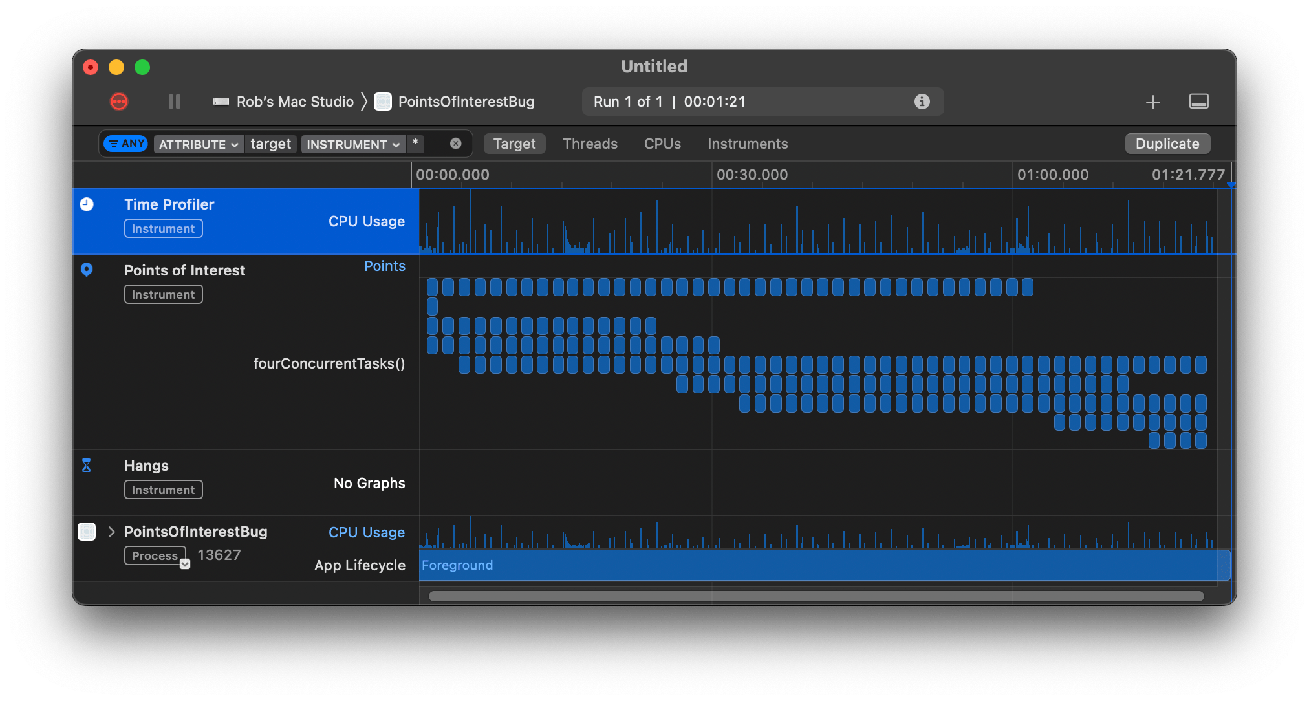Click the Duplicate button
Image resolution: width=1309 pixels, height=701 pixels.
(1167, 144)
